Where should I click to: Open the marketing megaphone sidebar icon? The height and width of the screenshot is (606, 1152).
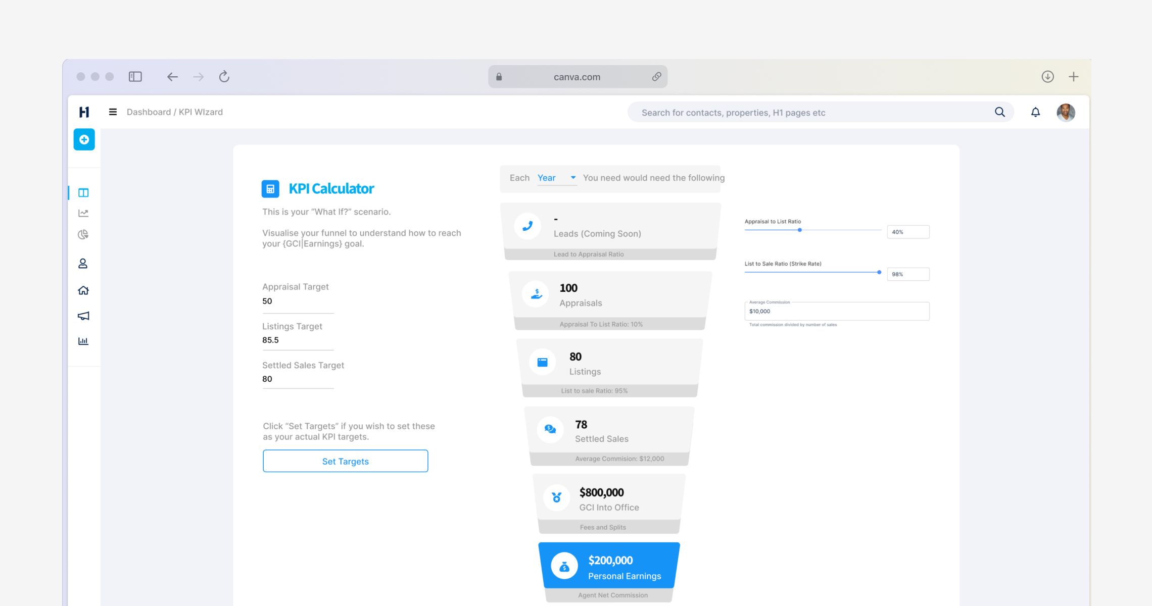point(83,316)
